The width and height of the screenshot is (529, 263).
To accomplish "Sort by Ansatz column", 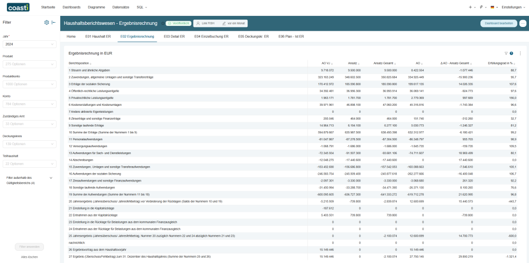I will (354, 63).
